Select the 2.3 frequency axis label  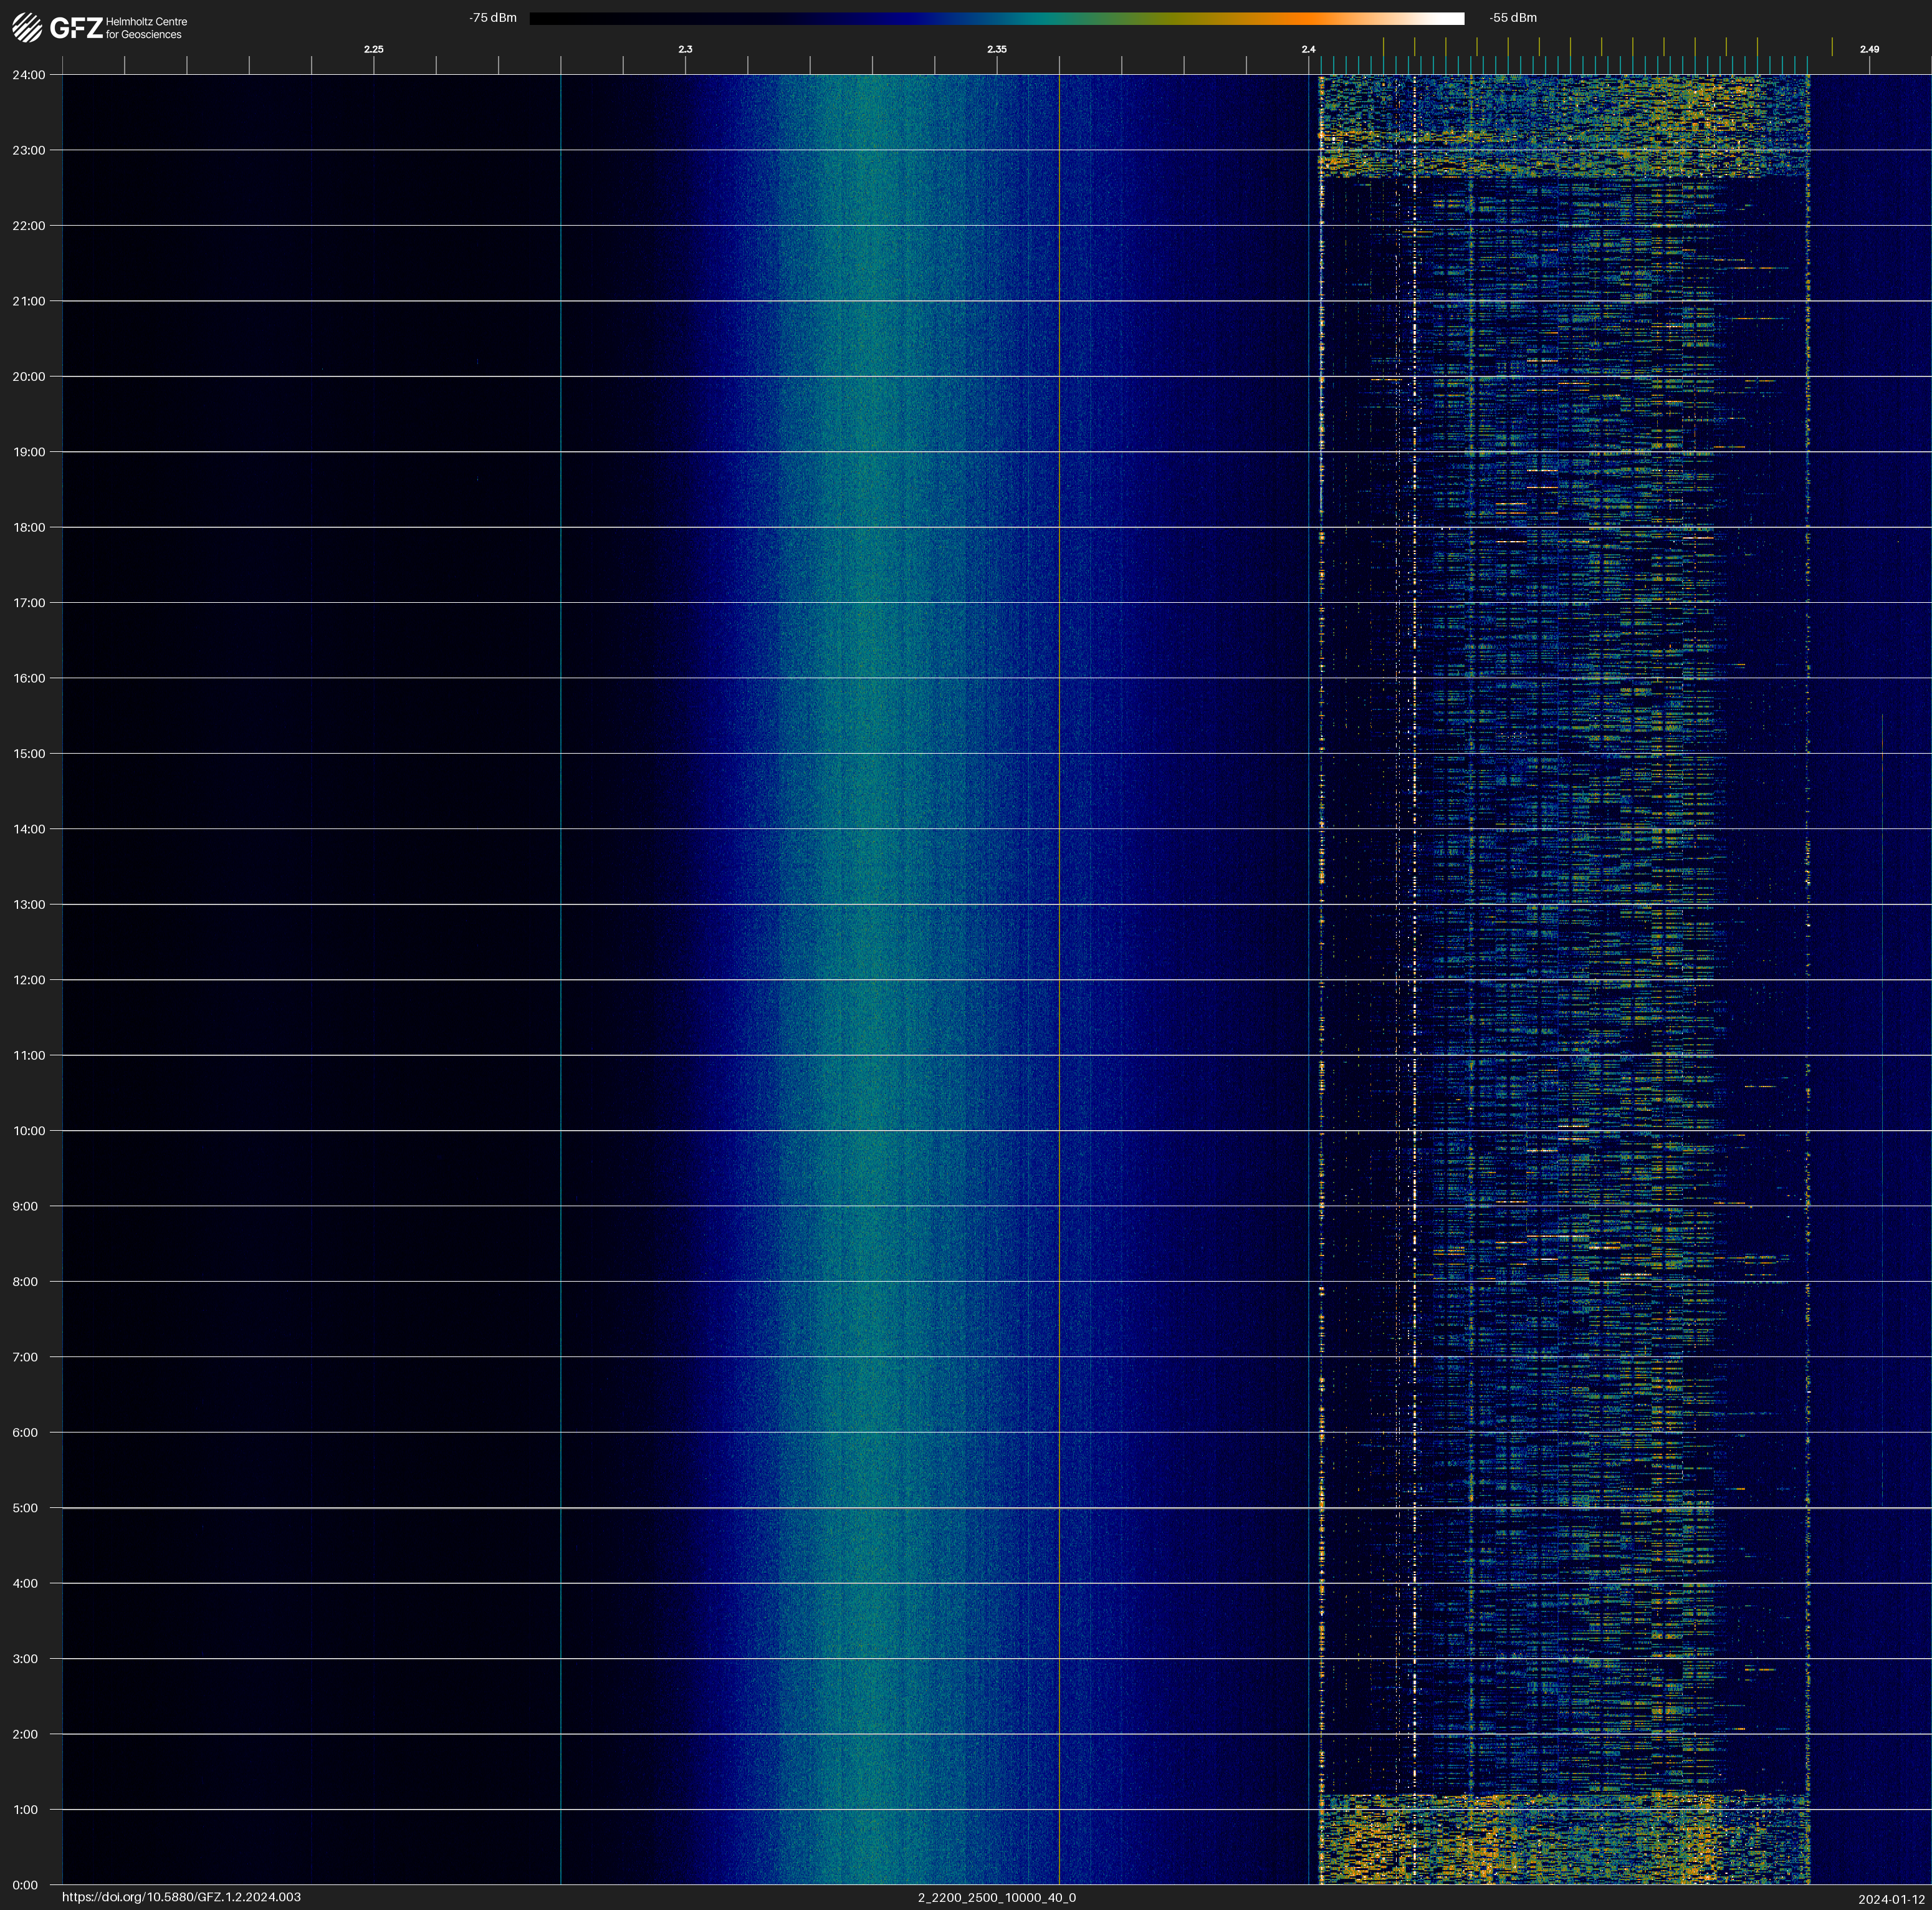click(x=685, y=49)
